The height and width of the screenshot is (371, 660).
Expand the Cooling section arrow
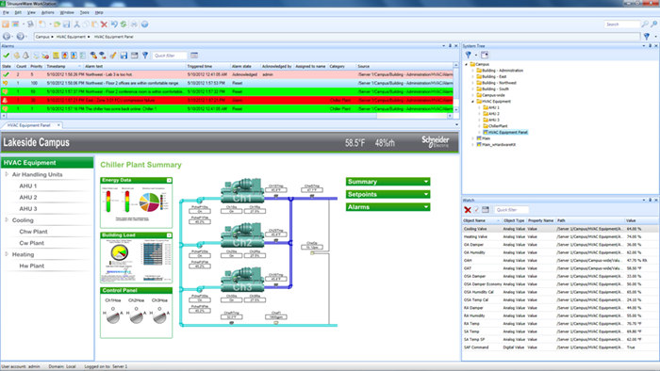coord(7,219)
